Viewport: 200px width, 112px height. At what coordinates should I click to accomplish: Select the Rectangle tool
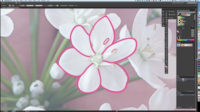[166, 27]
